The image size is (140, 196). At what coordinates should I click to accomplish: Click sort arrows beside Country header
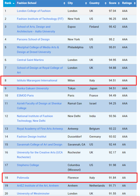tap(106, 3)
